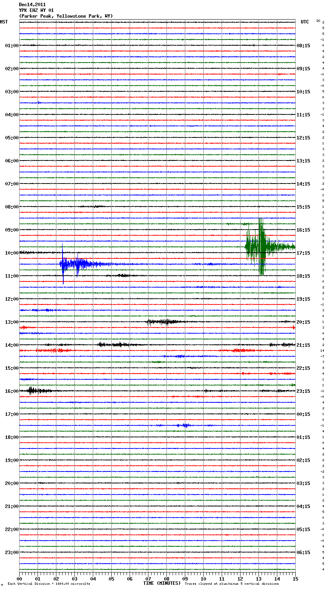Click the 16:00 MST hour label
326x589 pixels.
(x=12, y=391)
